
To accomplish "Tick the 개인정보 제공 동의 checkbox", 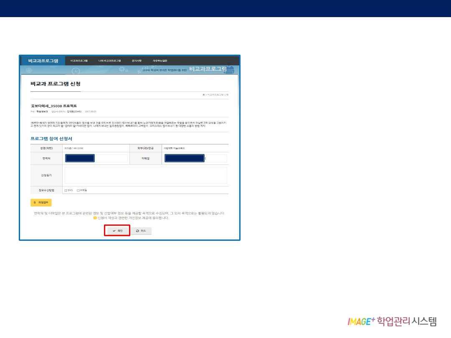I will [95, 218].
